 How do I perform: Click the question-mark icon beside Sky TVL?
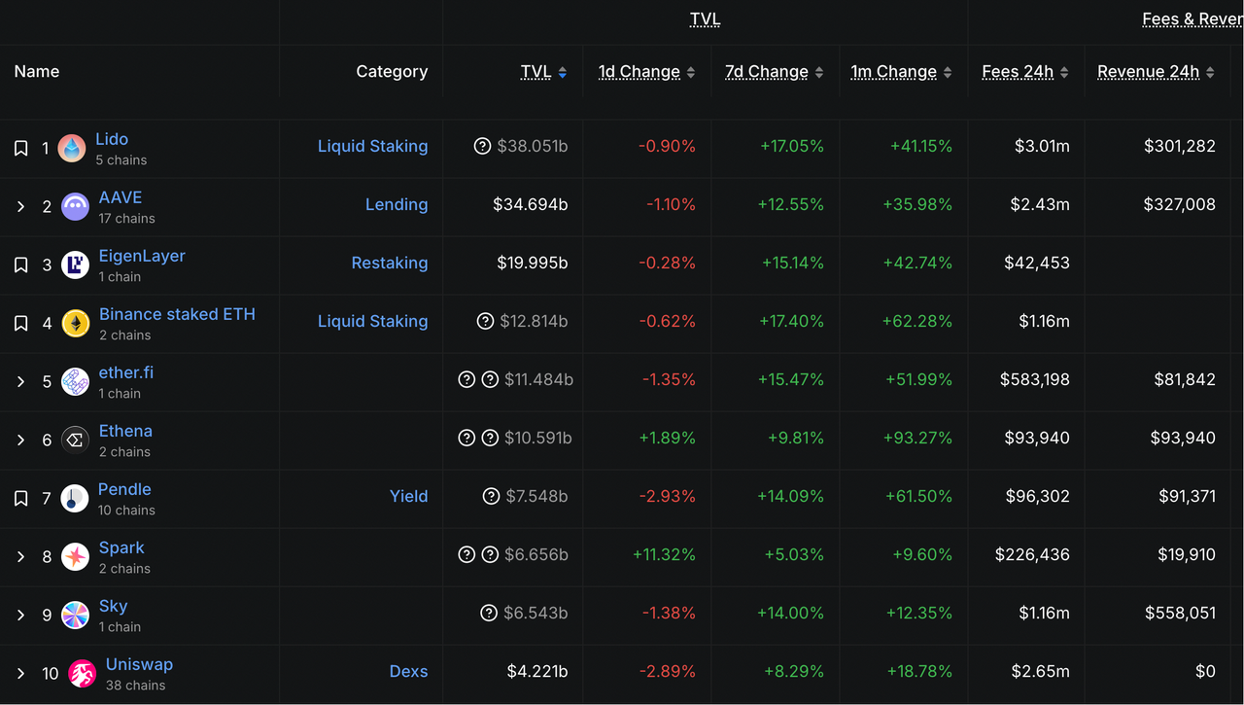coord(489,613)
